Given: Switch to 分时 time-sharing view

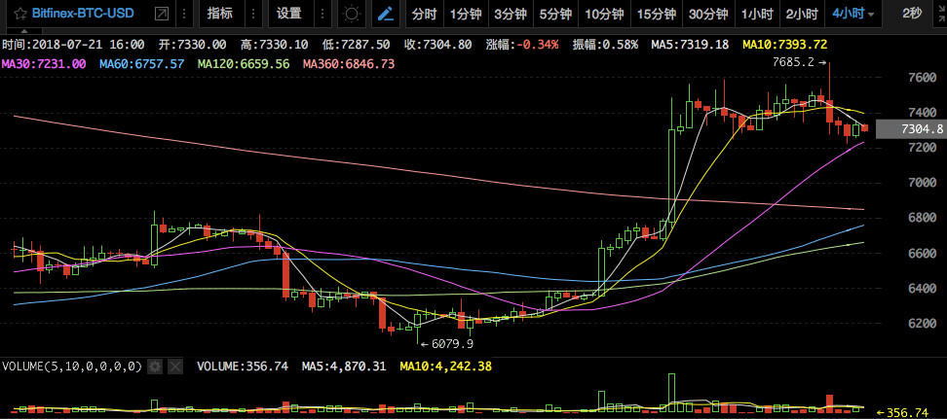Looking at the screenshot, I should [424, 15].
